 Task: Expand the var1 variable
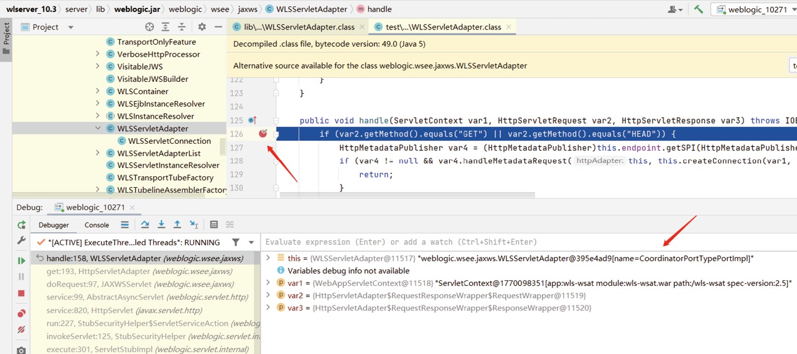coord(268,283)
